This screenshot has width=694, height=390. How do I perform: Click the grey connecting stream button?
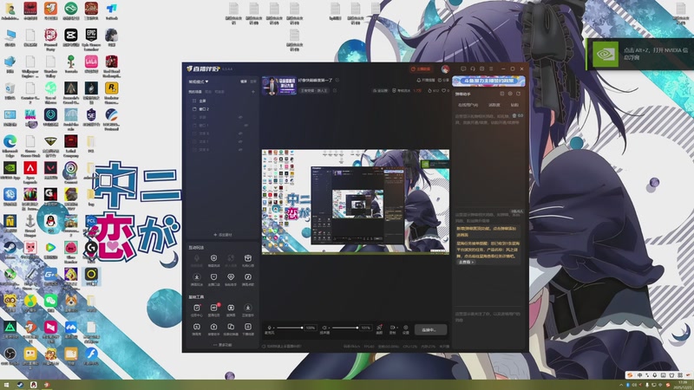point(430,329)
